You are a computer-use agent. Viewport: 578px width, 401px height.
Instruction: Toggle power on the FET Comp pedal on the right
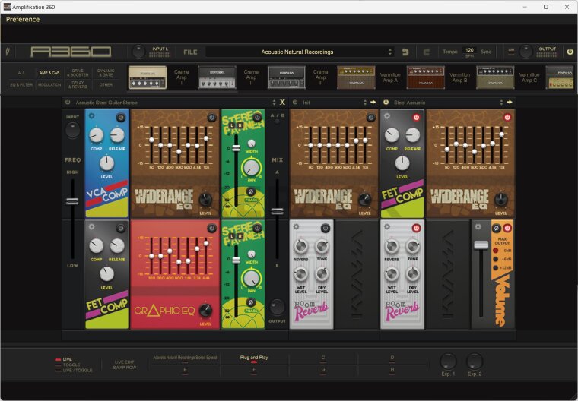[416, 117]
